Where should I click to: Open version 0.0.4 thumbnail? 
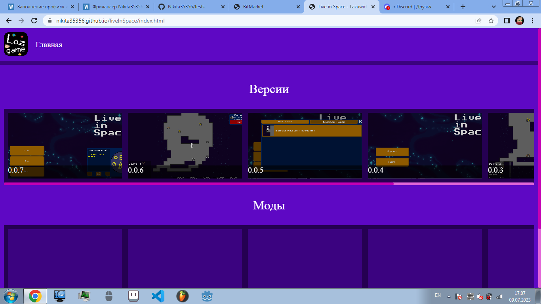[x=425, y=146]
